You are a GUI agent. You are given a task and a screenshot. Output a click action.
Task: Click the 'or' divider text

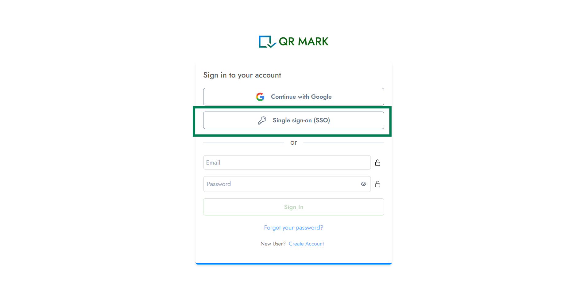293,143
